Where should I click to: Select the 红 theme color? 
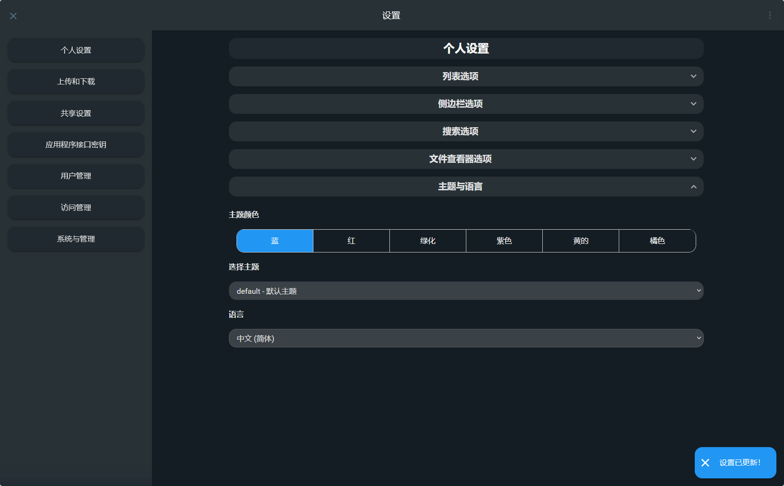pyautogui.click(x=351, y=241)
